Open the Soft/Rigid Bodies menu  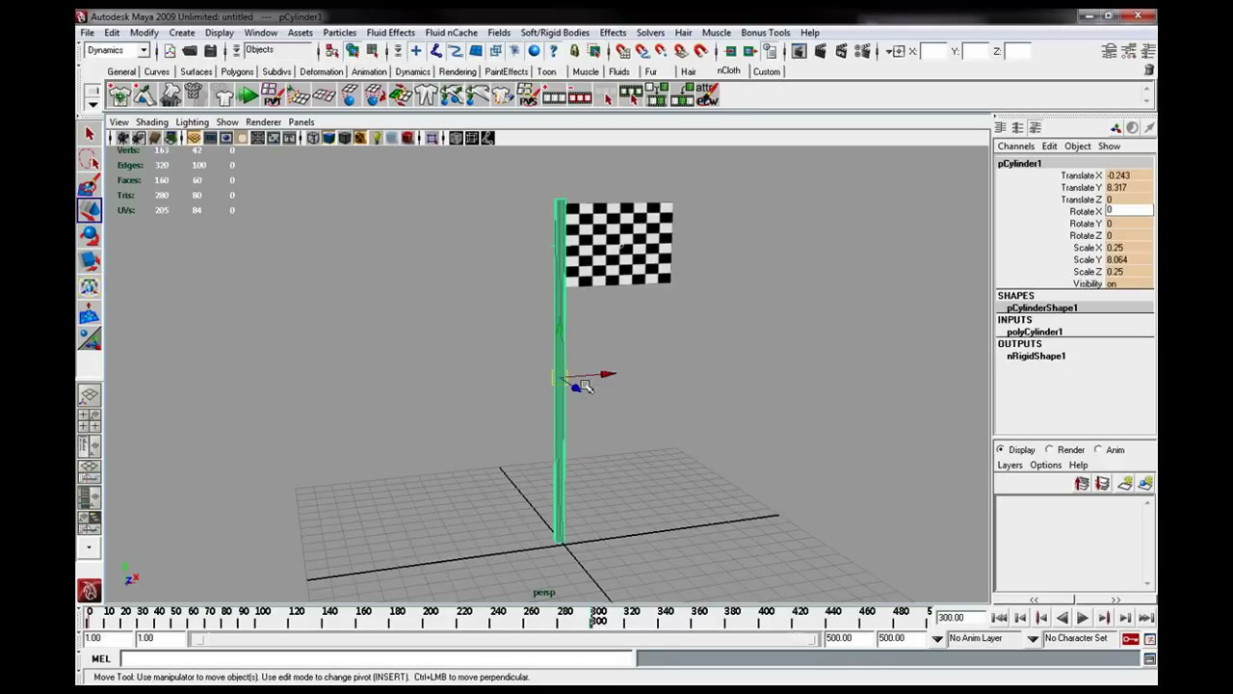coord(555,33)
